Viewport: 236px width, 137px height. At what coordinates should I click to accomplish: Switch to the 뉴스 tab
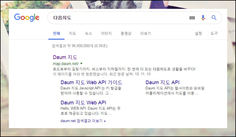tap(89, 33)
